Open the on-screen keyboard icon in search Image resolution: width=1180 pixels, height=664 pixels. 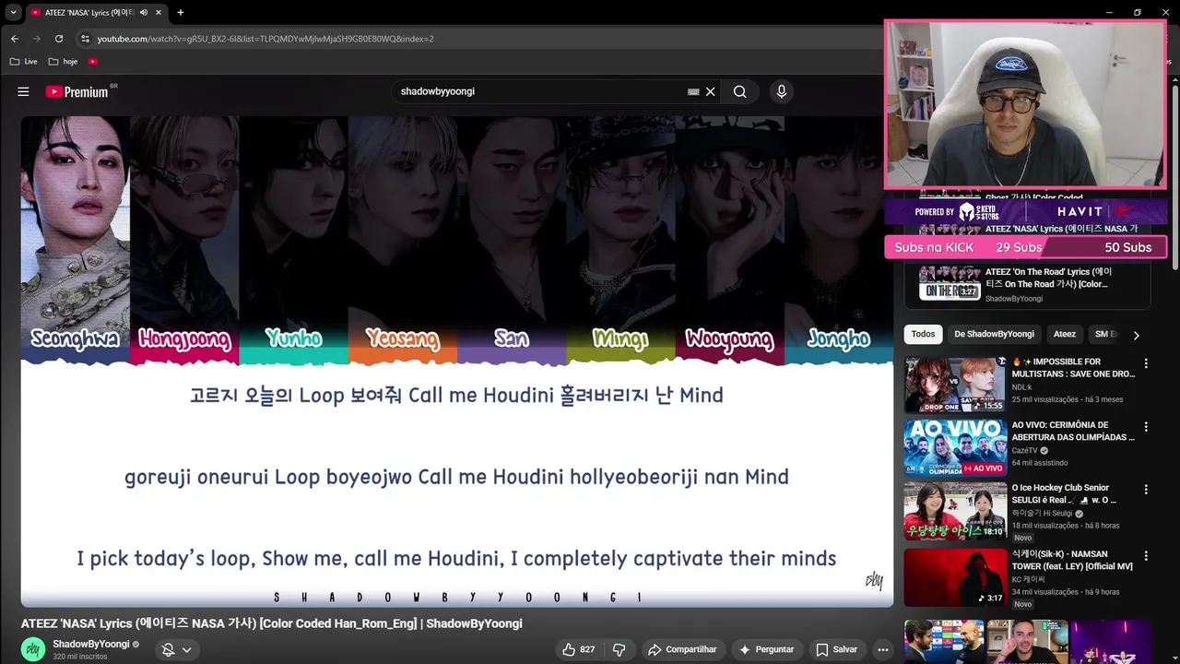click(x=693, y=92)
